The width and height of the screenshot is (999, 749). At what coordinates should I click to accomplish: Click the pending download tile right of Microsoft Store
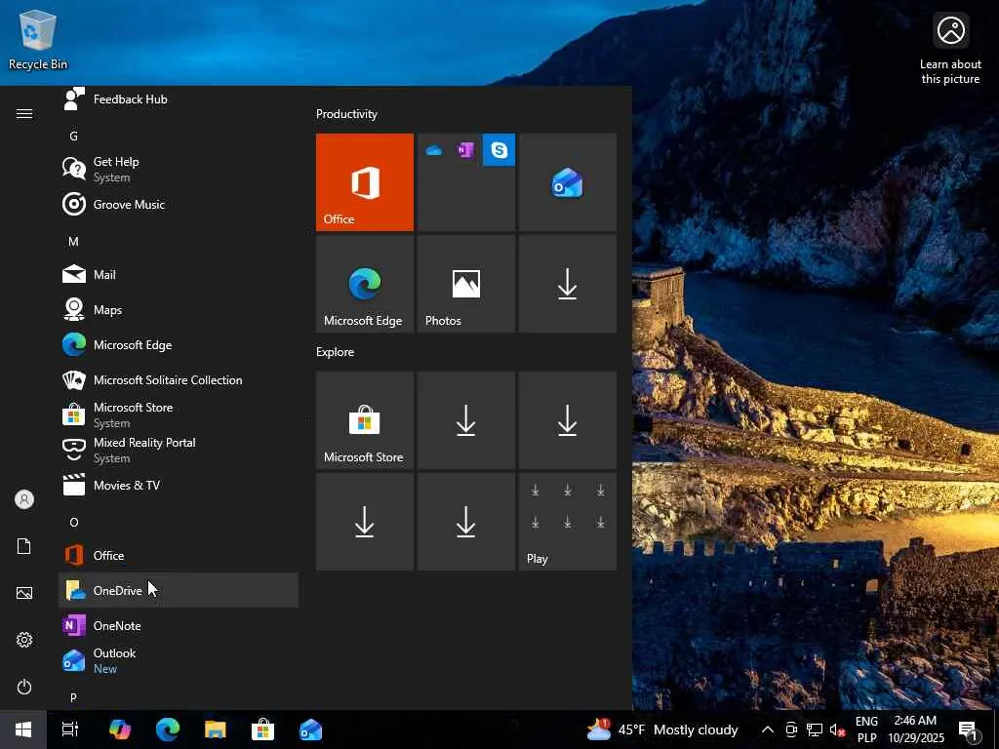466,420
